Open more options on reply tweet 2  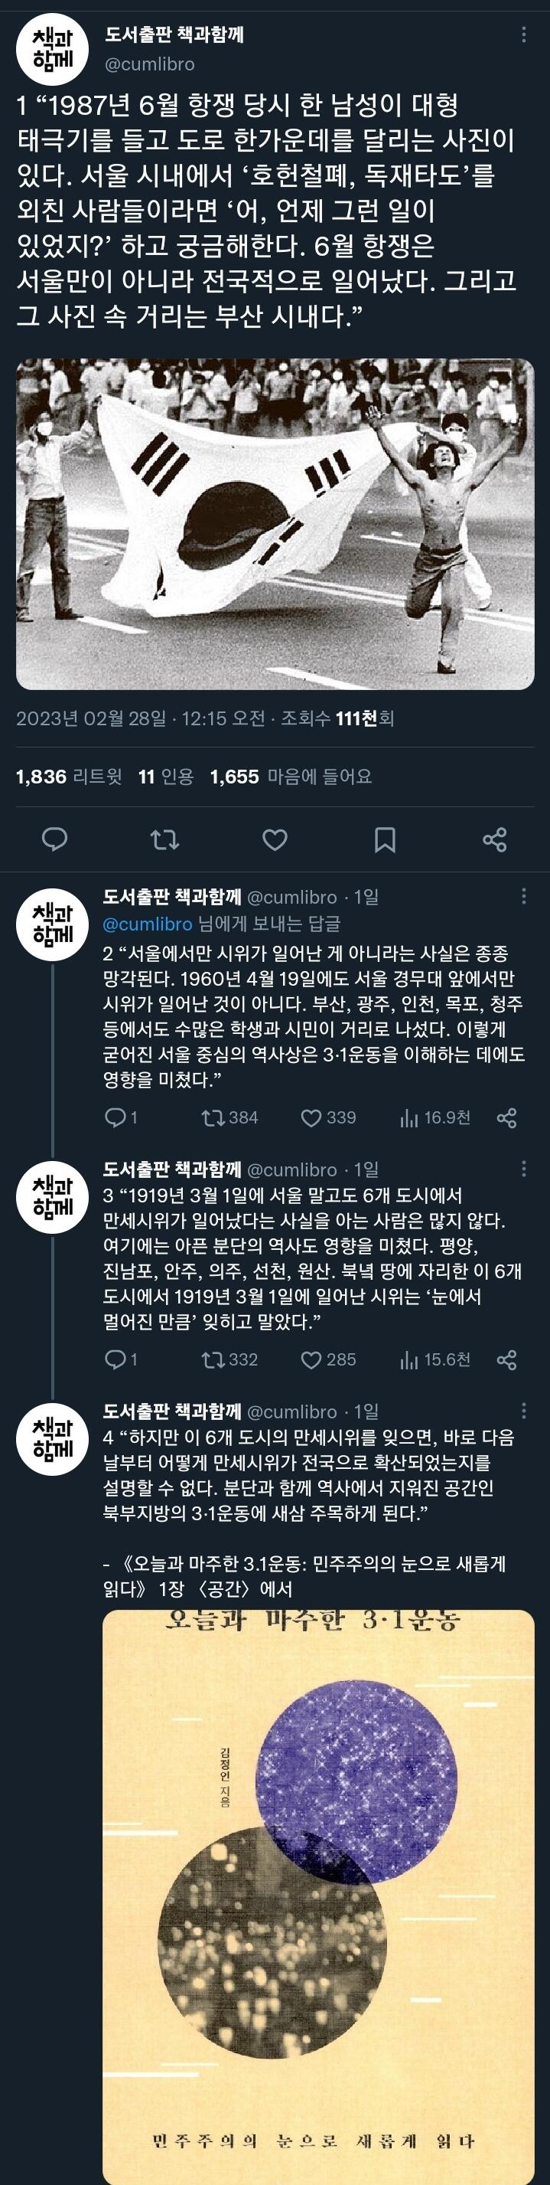[x=524, y=897]
